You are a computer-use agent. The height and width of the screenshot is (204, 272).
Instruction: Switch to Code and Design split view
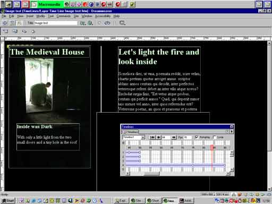click(x=12, y=23)
